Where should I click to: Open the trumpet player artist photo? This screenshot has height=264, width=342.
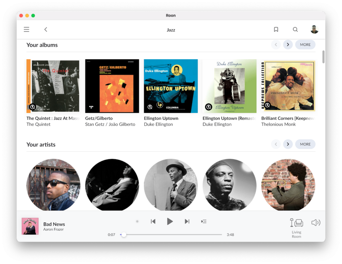(x=288, y=185)
